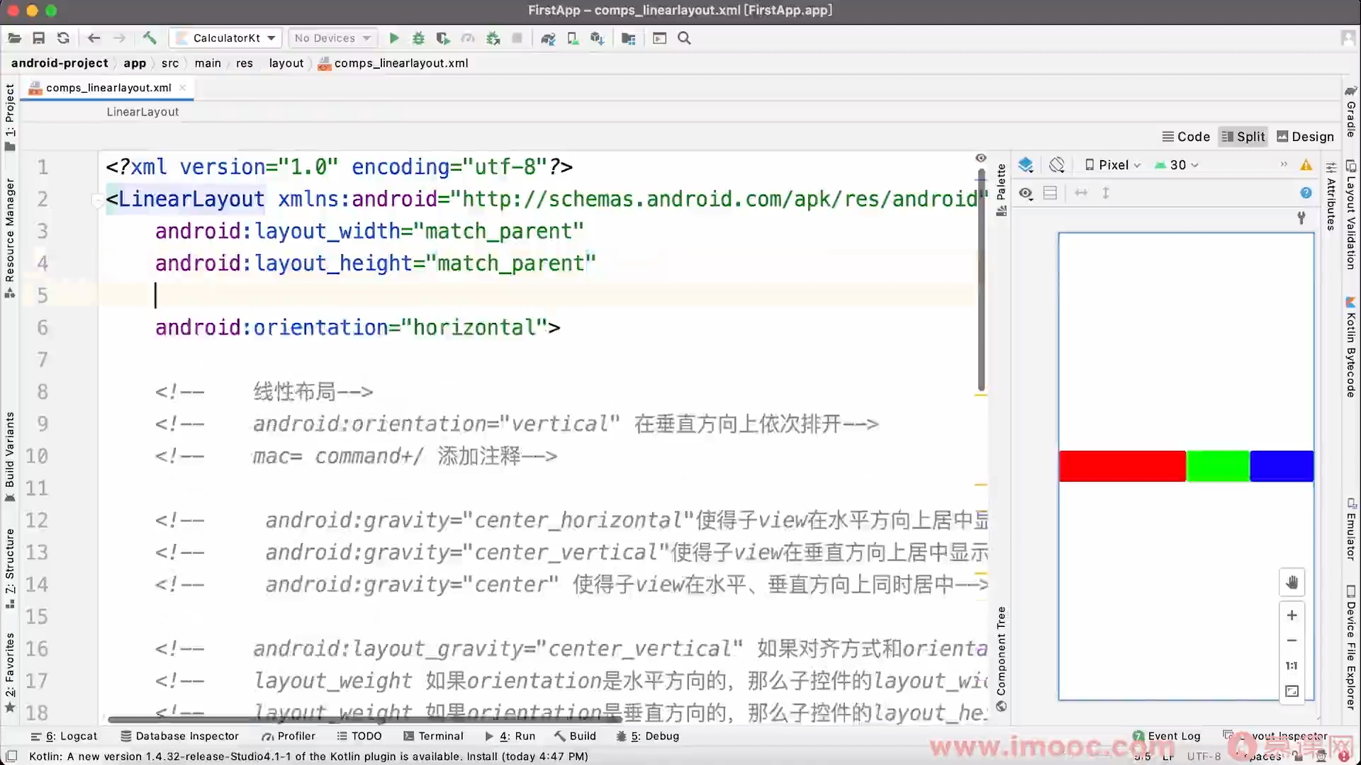Viewport: 1361px width, 765px height.
Task: Activate the pan hand tool
Action: (x=1292, y=582)
